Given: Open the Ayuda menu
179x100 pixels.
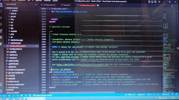Looking at the screenshot, I should click(x=55, y=1).
